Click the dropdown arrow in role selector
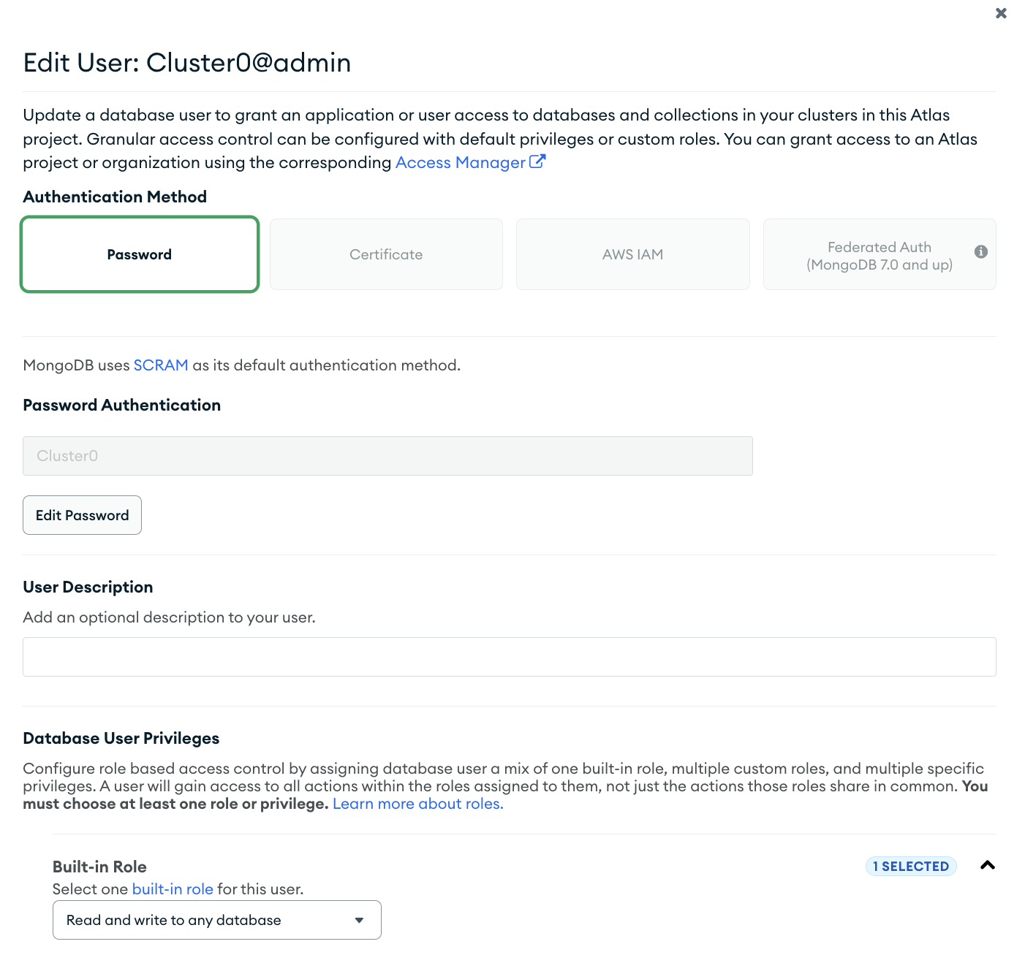Viewport: 1025px width, 963px height. coord(359,920)
